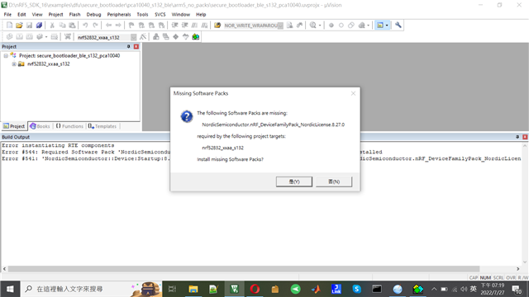This screenshot has width=529, height=297.
Task: Open a file using folder icon
Action: click(19, 26)
